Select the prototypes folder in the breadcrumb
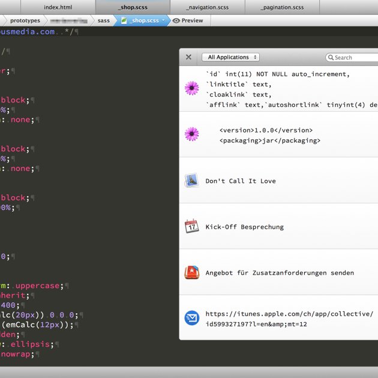Image resolution: width=378 pixels, height=378 pixels. [x=25, y=20]
